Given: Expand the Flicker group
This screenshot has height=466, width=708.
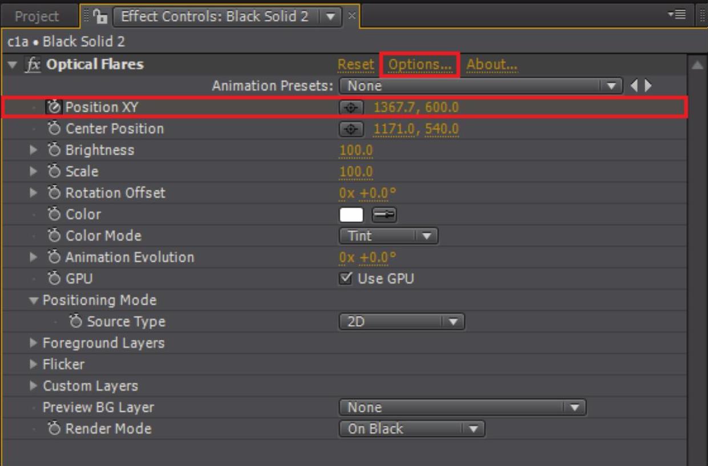Looking at the screenshot, I should coord(34,364).
